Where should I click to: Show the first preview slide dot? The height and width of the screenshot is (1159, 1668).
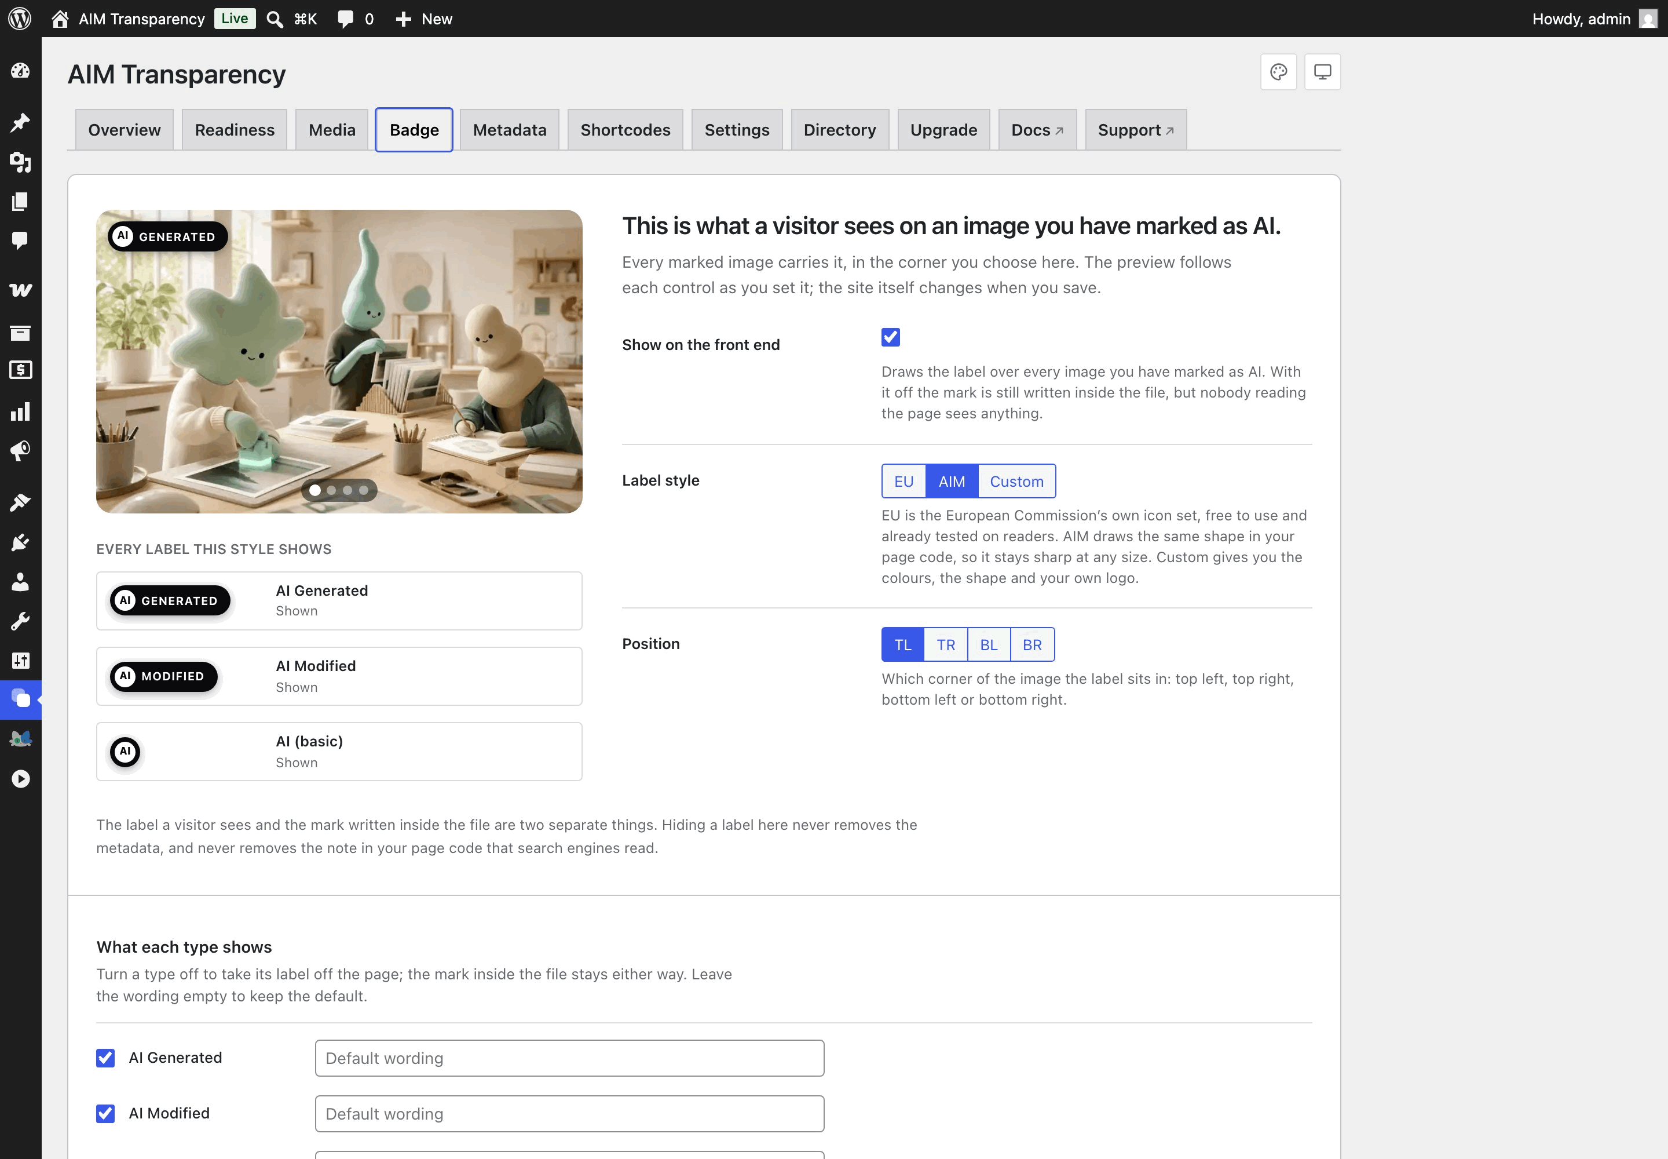315,490
